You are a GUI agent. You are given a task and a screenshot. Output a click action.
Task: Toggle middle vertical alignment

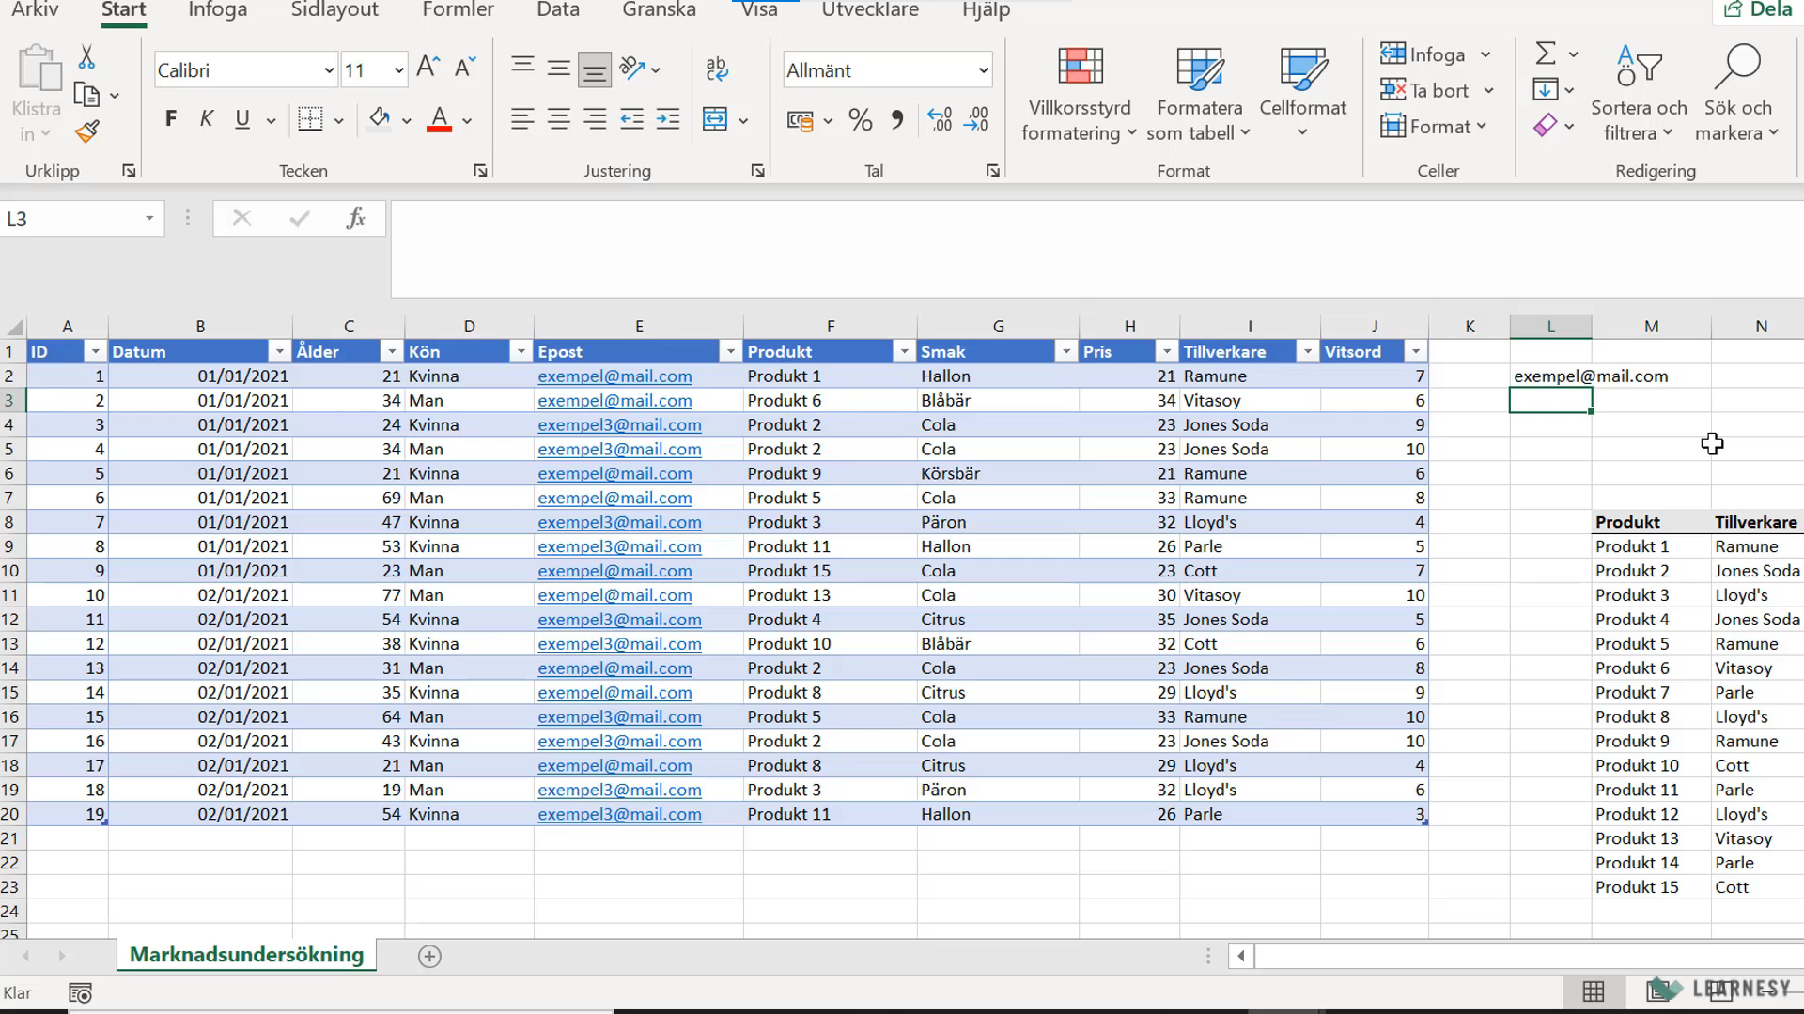point(559,68)
